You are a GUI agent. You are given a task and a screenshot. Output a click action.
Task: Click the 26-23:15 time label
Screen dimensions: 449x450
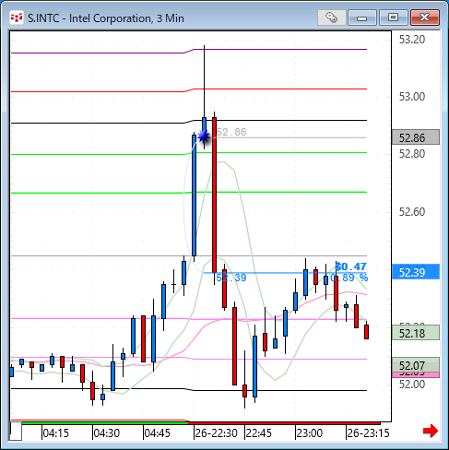(368, 433)
